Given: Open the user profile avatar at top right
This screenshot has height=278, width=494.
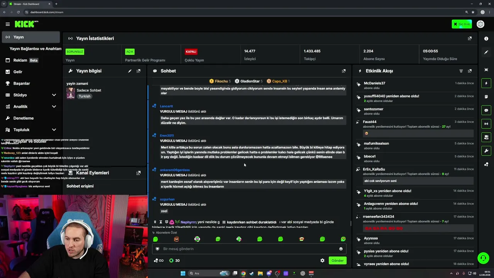Looking at the screenshot, I should (480, 24).
